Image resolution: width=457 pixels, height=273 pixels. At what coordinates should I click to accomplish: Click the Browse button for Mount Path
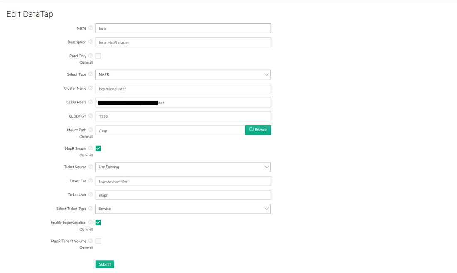tap(258, 130)
